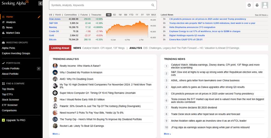Viewport: 271px width, 138px height.
Task: Select the World markets tab
Action: tap(58, 15)
